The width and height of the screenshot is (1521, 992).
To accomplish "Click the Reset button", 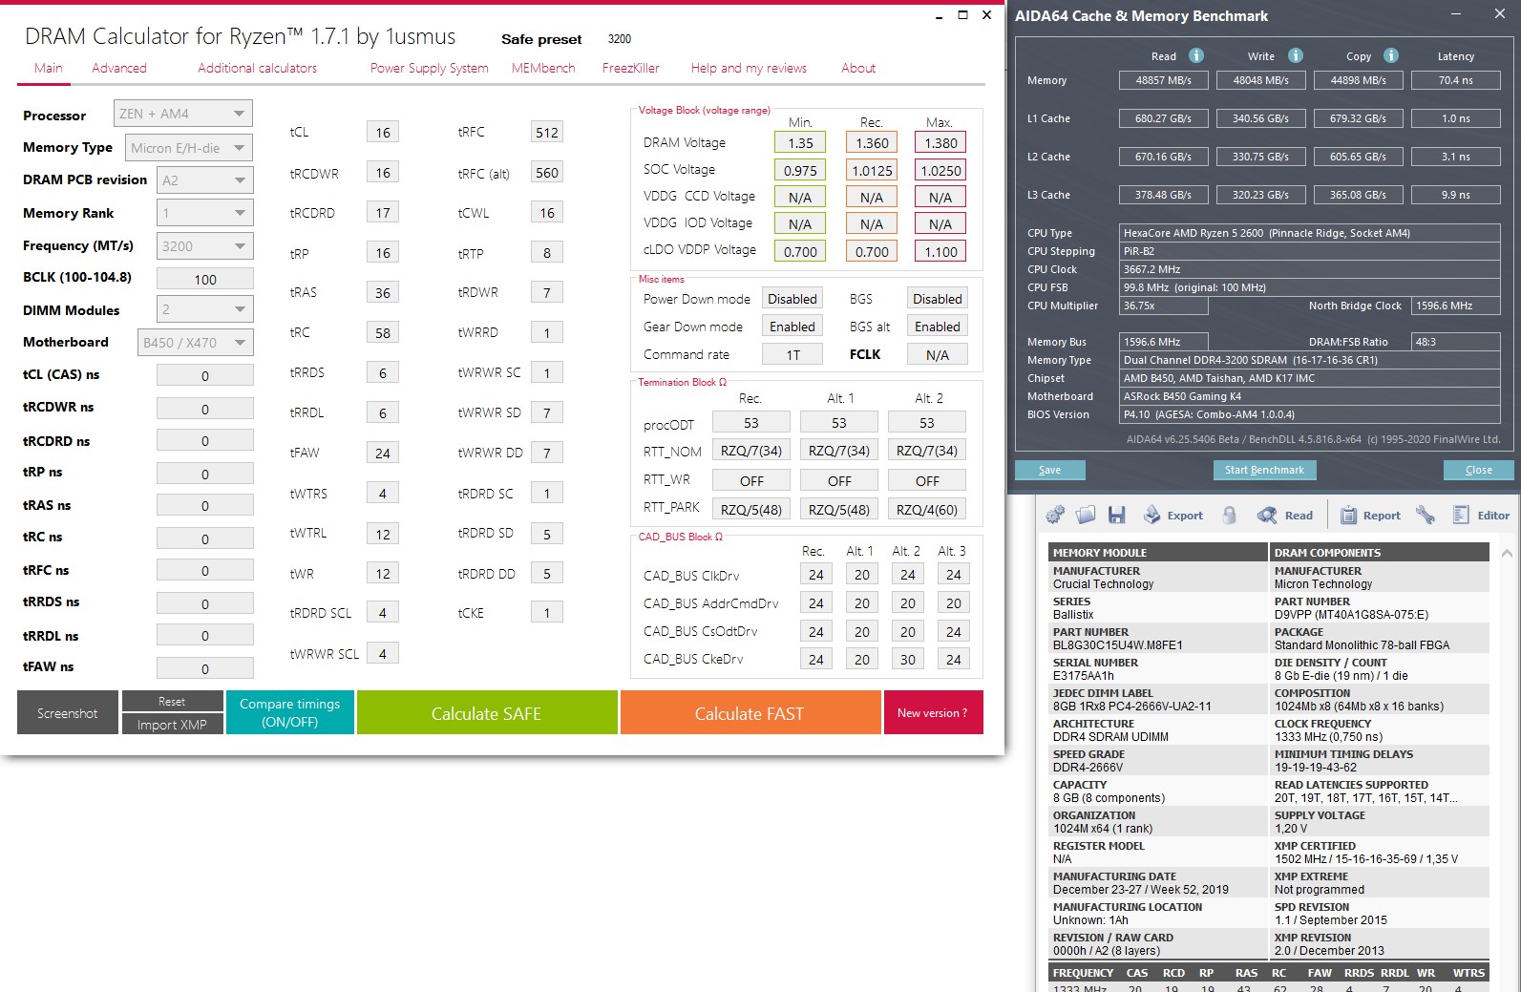I will point(172,701).
